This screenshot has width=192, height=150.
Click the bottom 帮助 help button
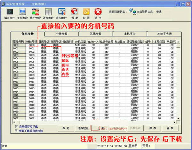coord(66,128)
